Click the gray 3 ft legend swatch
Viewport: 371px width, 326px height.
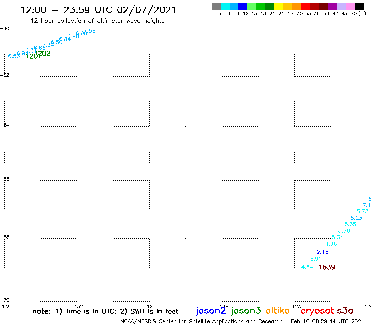pyautogui.click(x=216, y=6)
